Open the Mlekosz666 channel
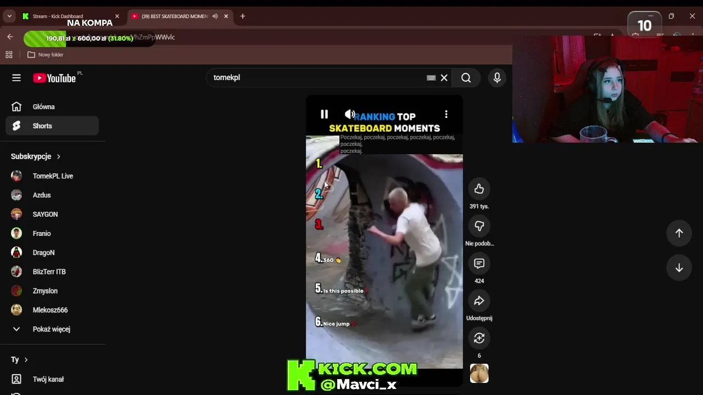This screenshot has height=395, width=703. tap(52, 311)
